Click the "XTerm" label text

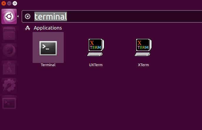[143, 65]
